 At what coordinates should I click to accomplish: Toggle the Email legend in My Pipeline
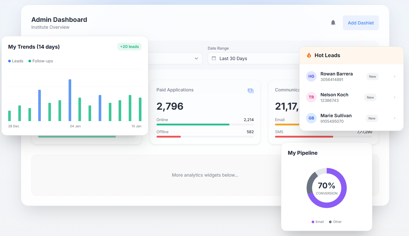click(318, 222)
